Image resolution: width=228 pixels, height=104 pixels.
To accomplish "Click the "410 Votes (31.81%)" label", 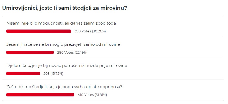I will click(x=92, y=95).
